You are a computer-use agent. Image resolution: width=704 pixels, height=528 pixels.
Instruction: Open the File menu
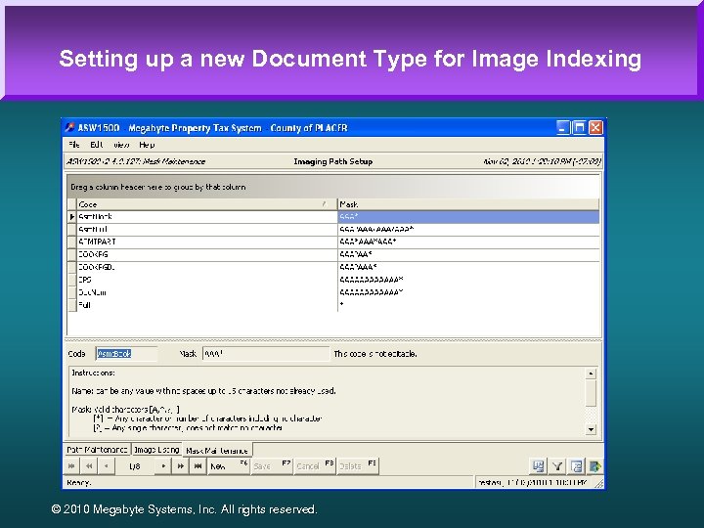pyautogui.click(x=73, y=145)
